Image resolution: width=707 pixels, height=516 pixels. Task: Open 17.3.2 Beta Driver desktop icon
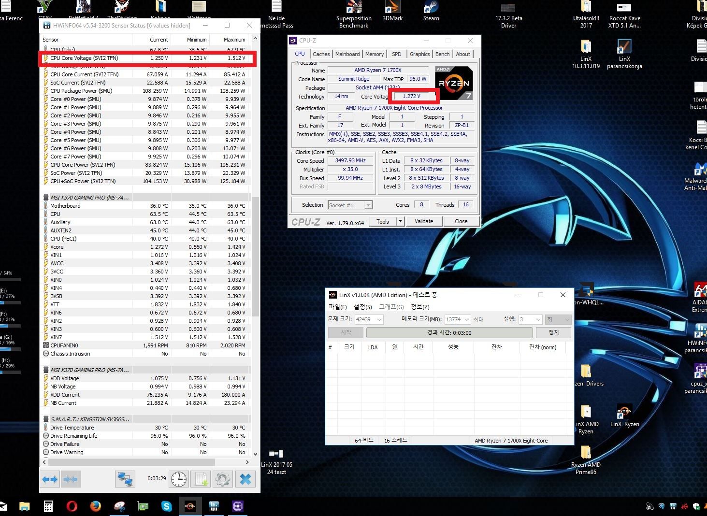tap(508, 15)
